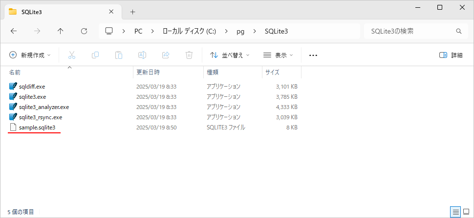474x218 pixels.
Task: Toggle the 詳細 details pane
Action: (x=451, y=55)
